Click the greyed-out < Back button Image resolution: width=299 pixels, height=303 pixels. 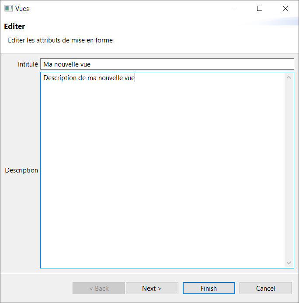99,288
